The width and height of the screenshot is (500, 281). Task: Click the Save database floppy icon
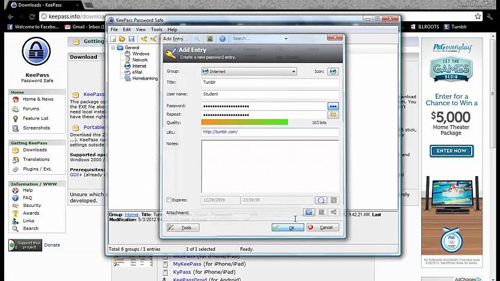click(131, 39)
